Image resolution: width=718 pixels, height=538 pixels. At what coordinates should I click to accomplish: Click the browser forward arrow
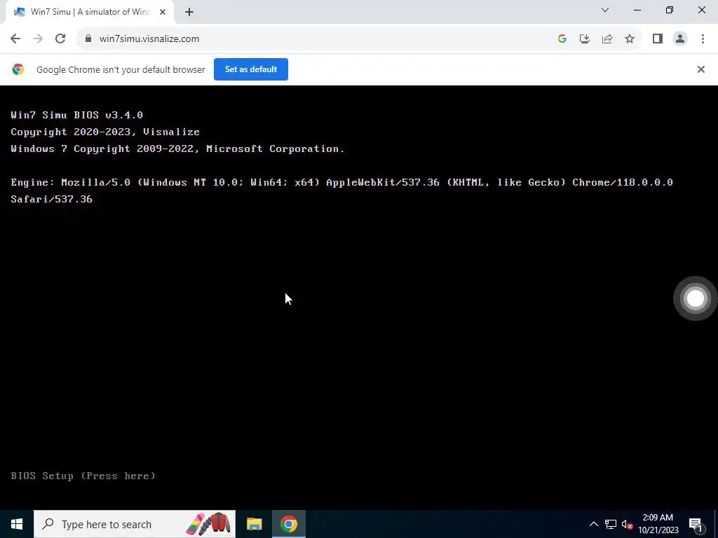pos(38,39)
